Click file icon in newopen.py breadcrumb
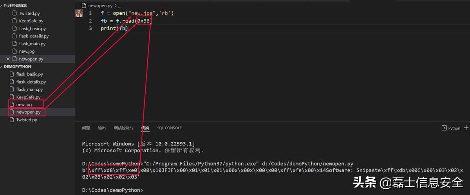Viewport: 470px width, 195px height. point(84,5)
